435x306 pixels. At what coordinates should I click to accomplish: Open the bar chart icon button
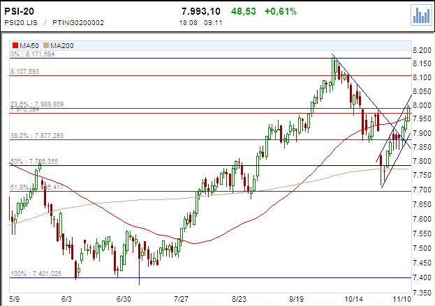tap(422, 15)
